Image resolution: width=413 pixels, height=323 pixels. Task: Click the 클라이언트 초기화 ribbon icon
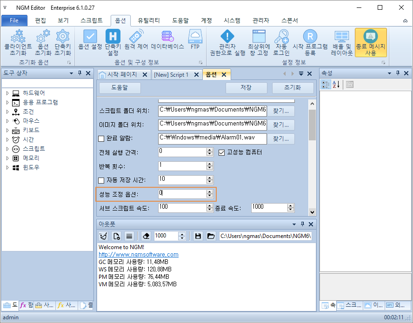[x=18, y=43]
